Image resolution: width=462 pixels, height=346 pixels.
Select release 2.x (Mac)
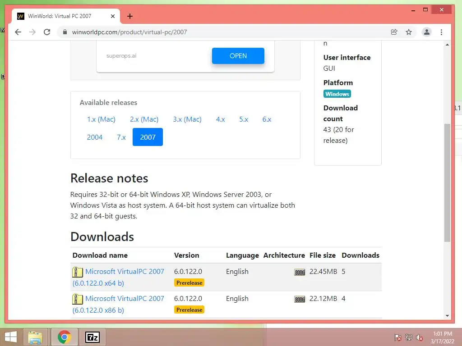144,119
